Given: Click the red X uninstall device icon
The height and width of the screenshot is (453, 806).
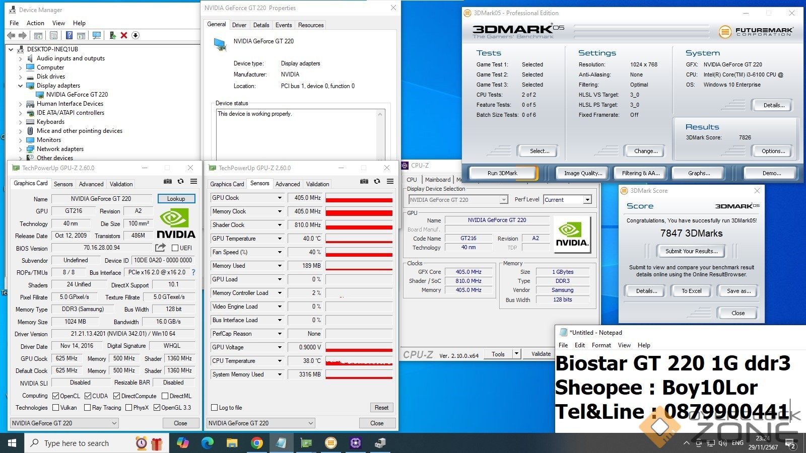Looking at the screenshot, I should click(124, 35).
